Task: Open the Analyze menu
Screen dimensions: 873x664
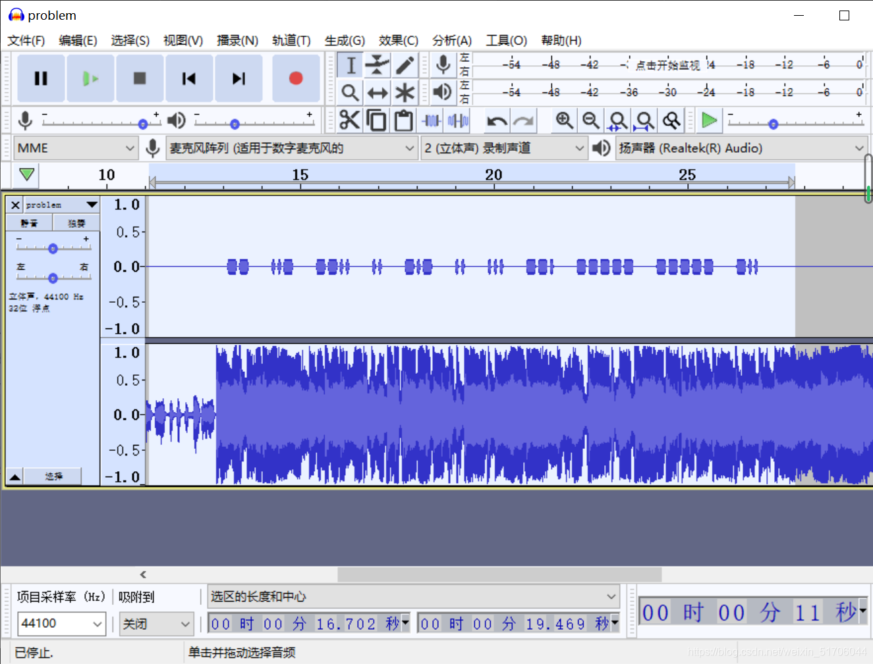Action: [452, 41]
